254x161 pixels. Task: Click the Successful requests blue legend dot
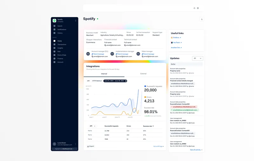point(145,86)
